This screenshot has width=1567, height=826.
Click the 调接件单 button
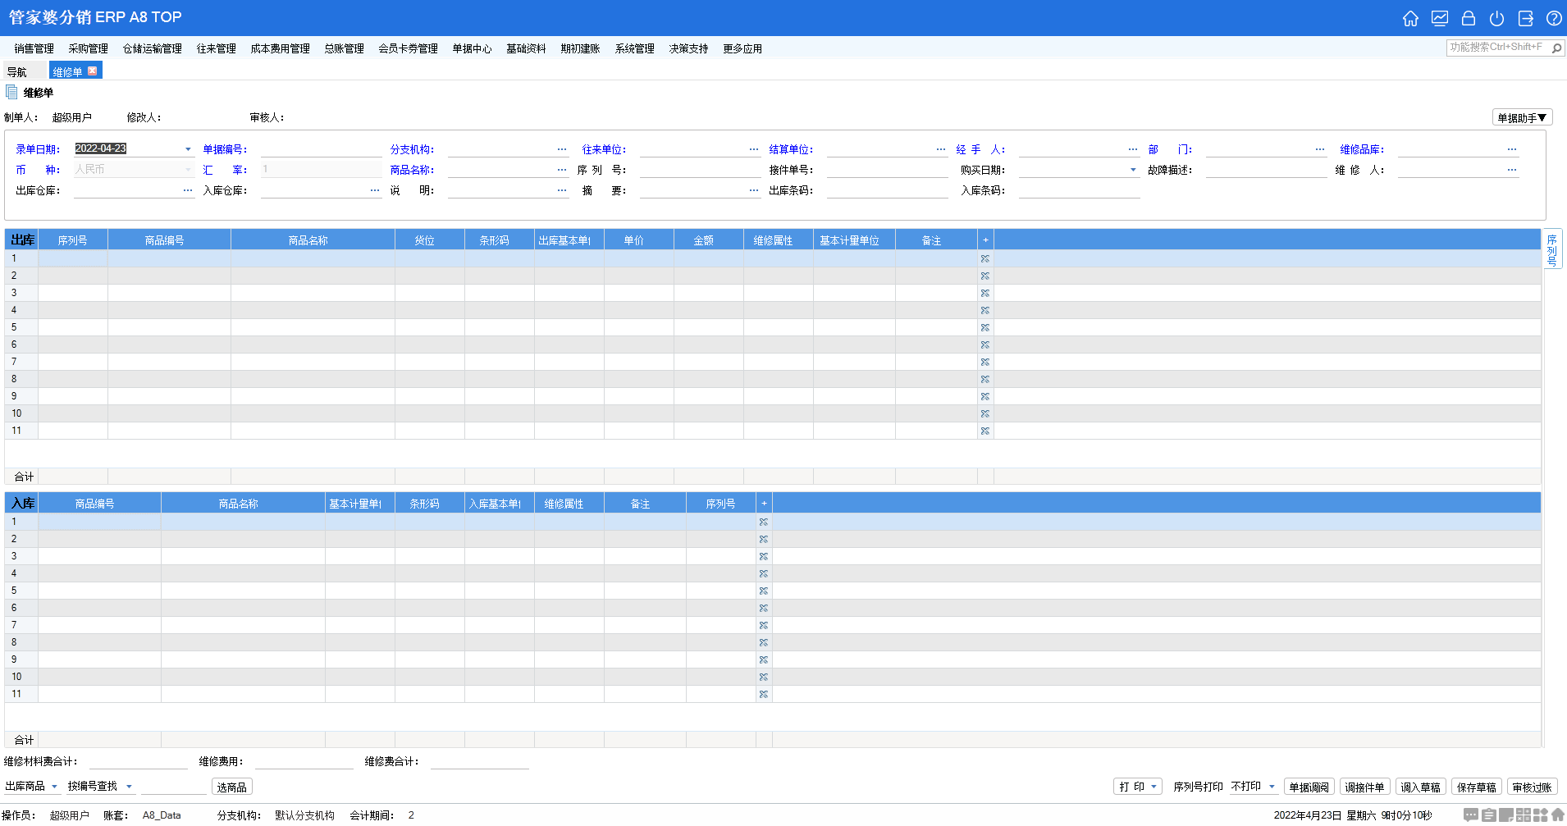pos(1364,787)
